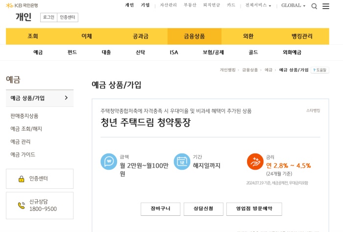
Task: Expand the 전체서비스 dropdown
Action: (x=258, y=5)
